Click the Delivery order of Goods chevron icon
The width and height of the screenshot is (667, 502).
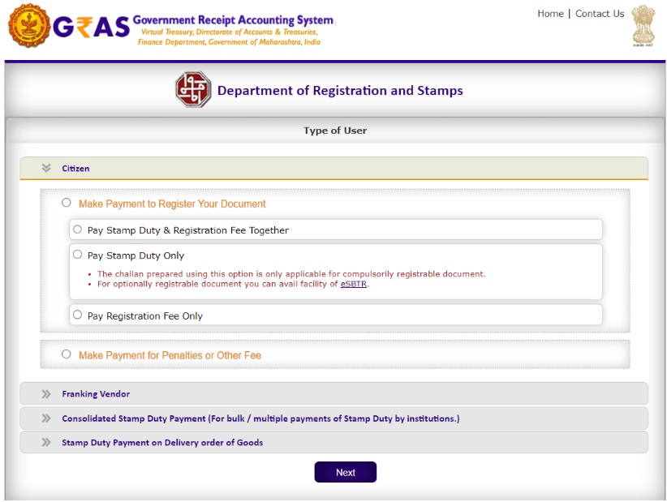[x=46, y=443]
